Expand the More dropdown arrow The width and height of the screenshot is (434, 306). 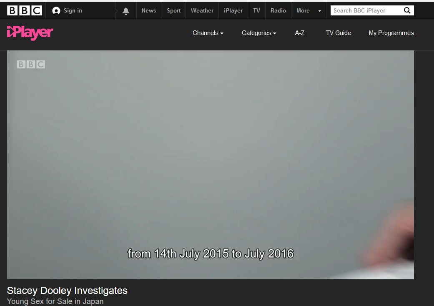coord(320,11)
